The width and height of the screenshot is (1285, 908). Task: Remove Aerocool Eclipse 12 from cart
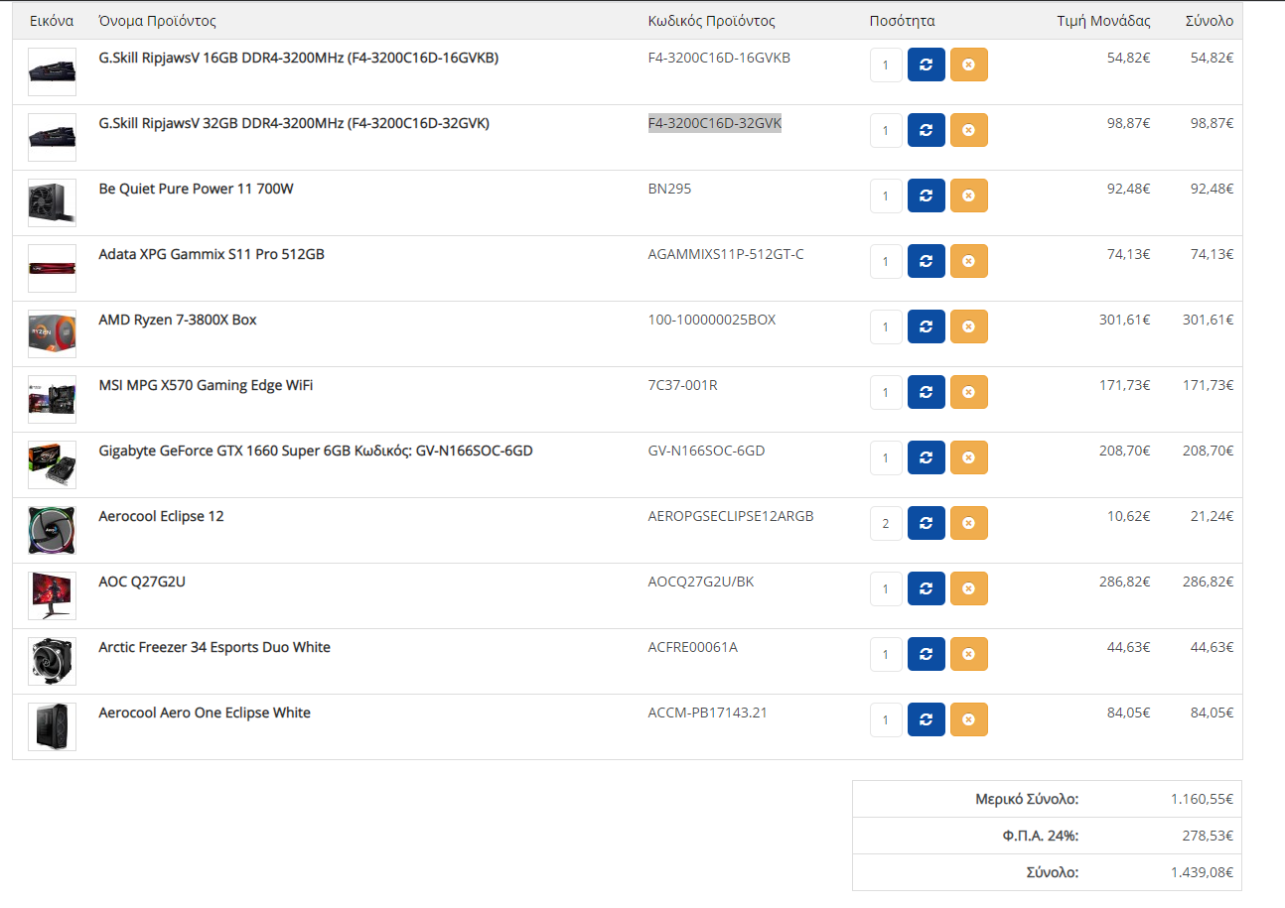969,523
